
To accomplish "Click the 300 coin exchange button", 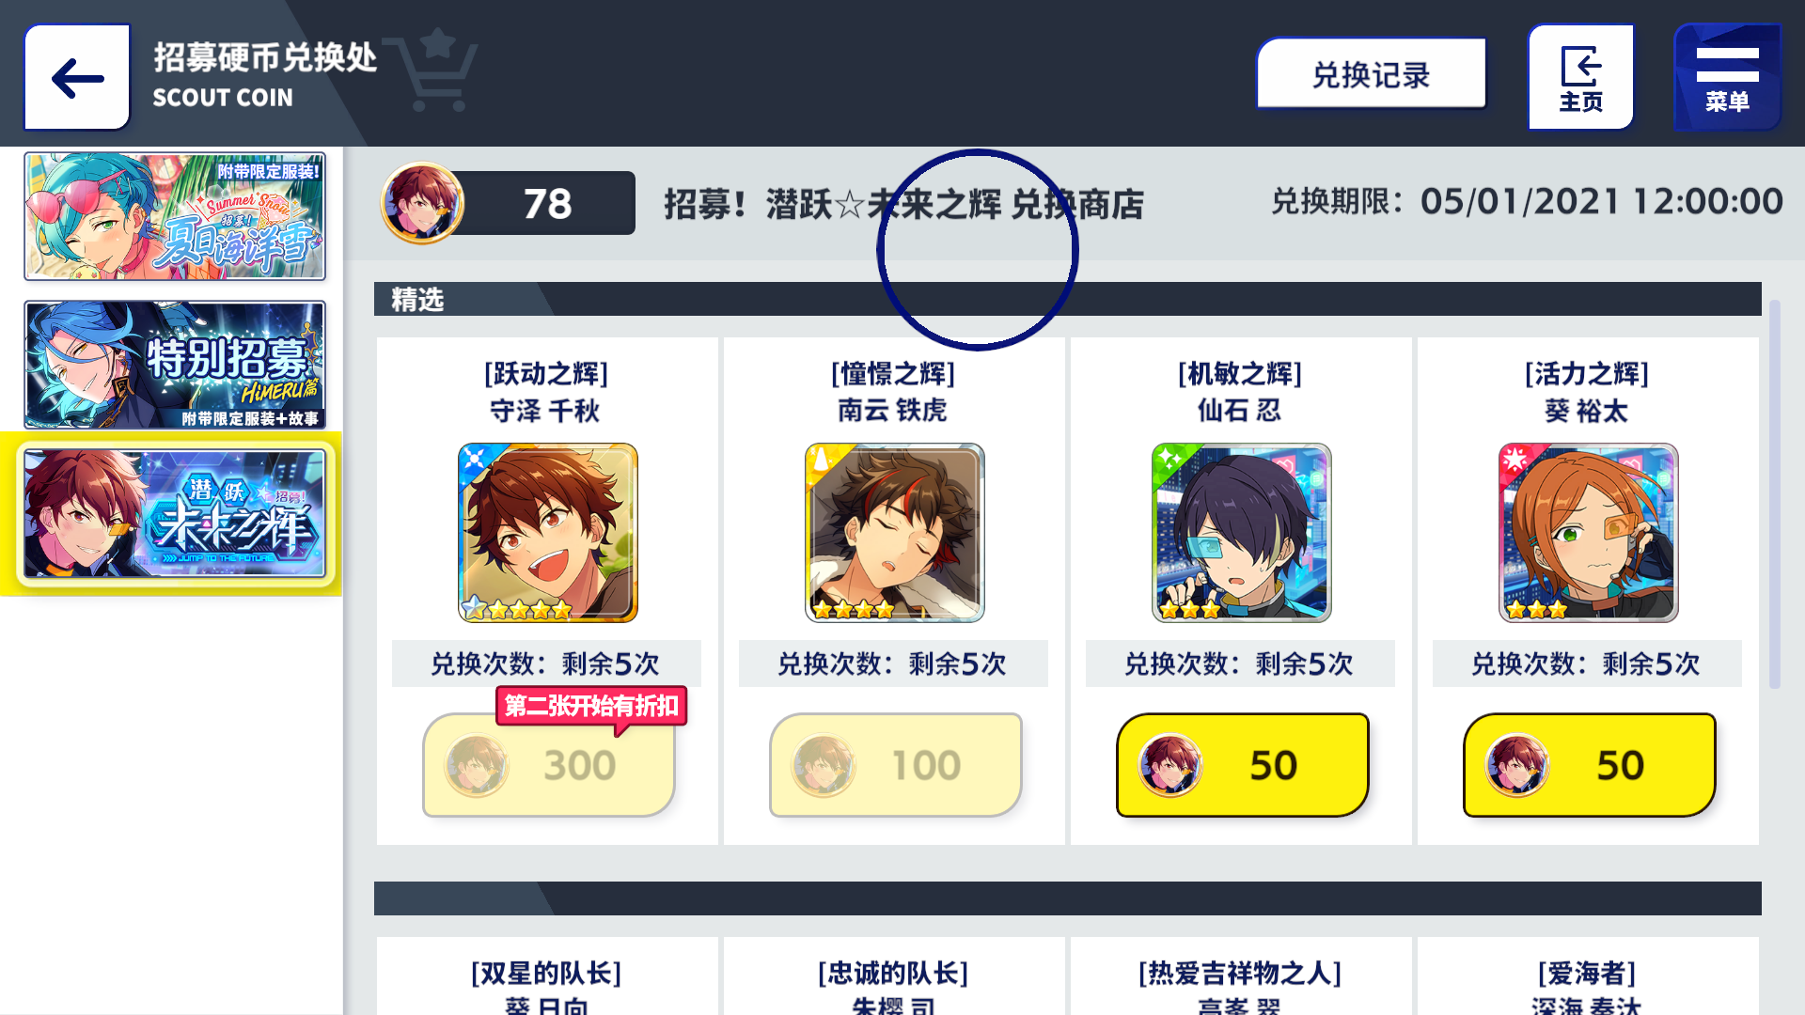I will pyautogui.click(x=548, y=765).
